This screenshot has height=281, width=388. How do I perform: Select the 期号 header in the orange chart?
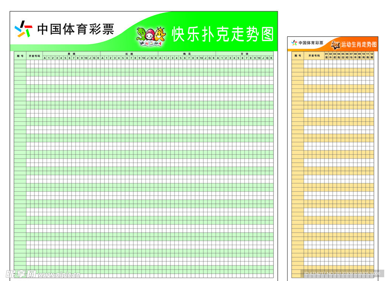298,56
